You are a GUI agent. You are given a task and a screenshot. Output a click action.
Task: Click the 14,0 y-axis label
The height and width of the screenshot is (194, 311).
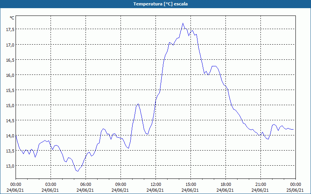(10, 136)
